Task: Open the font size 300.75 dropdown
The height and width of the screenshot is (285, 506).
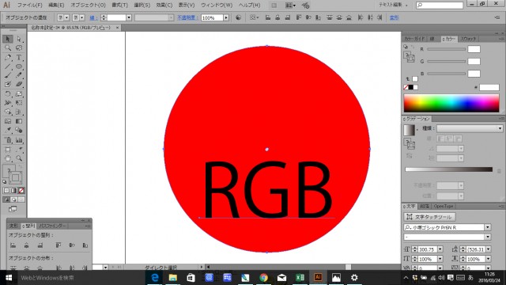Action: tap(440, 249)
